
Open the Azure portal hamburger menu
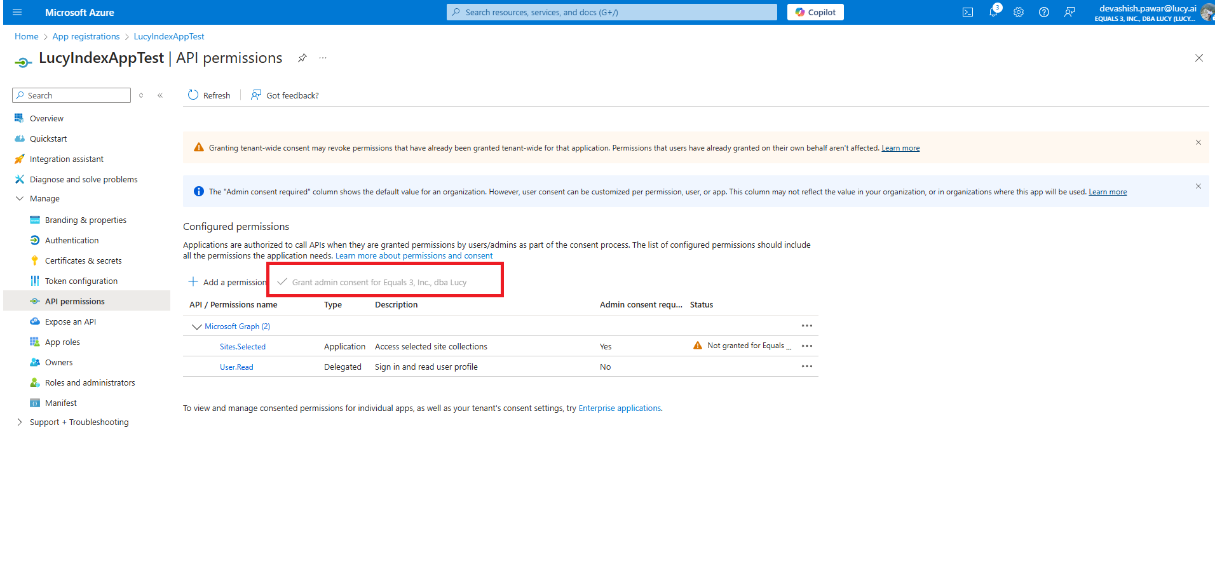(x=17, y=12)
